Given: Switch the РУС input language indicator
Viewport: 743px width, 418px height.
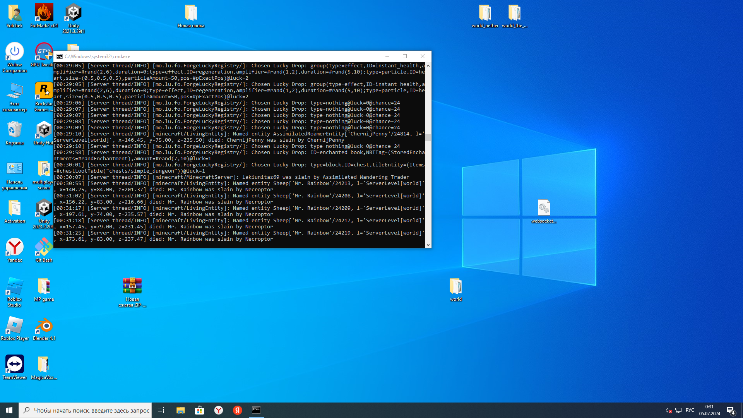Looking at the screenshot, I should 690,410.
